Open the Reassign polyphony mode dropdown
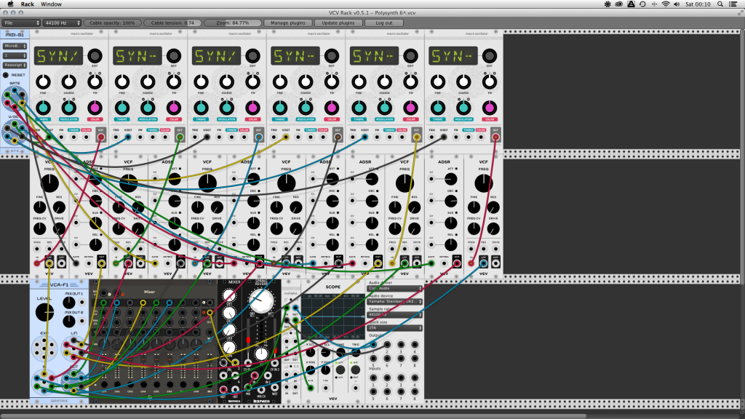745x419 pixels. (x=15, y=65)
